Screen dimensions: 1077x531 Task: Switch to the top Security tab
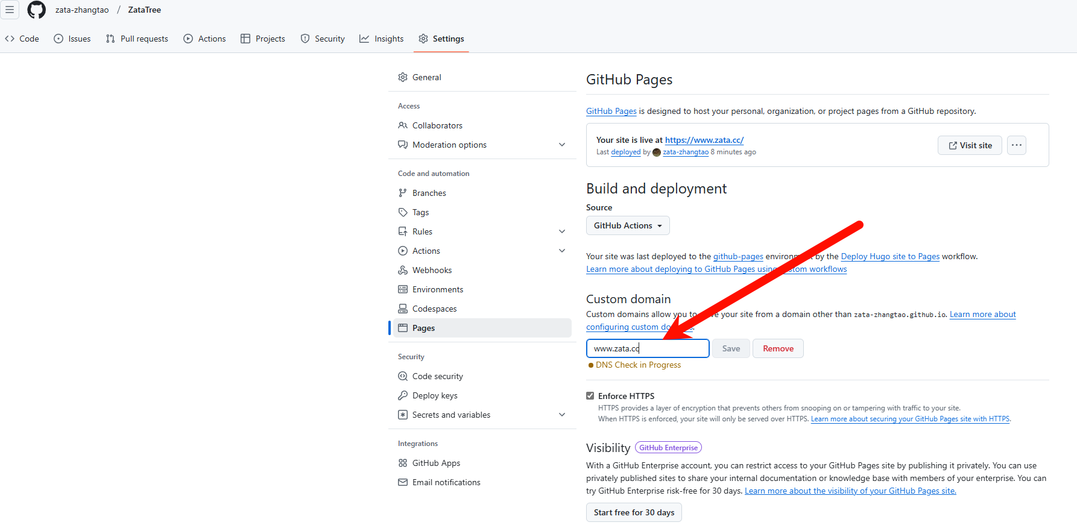[323, 39]
